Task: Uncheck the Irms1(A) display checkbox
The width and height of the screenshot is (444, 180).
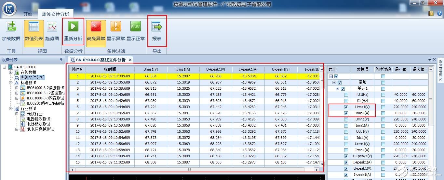Action: 346,113
